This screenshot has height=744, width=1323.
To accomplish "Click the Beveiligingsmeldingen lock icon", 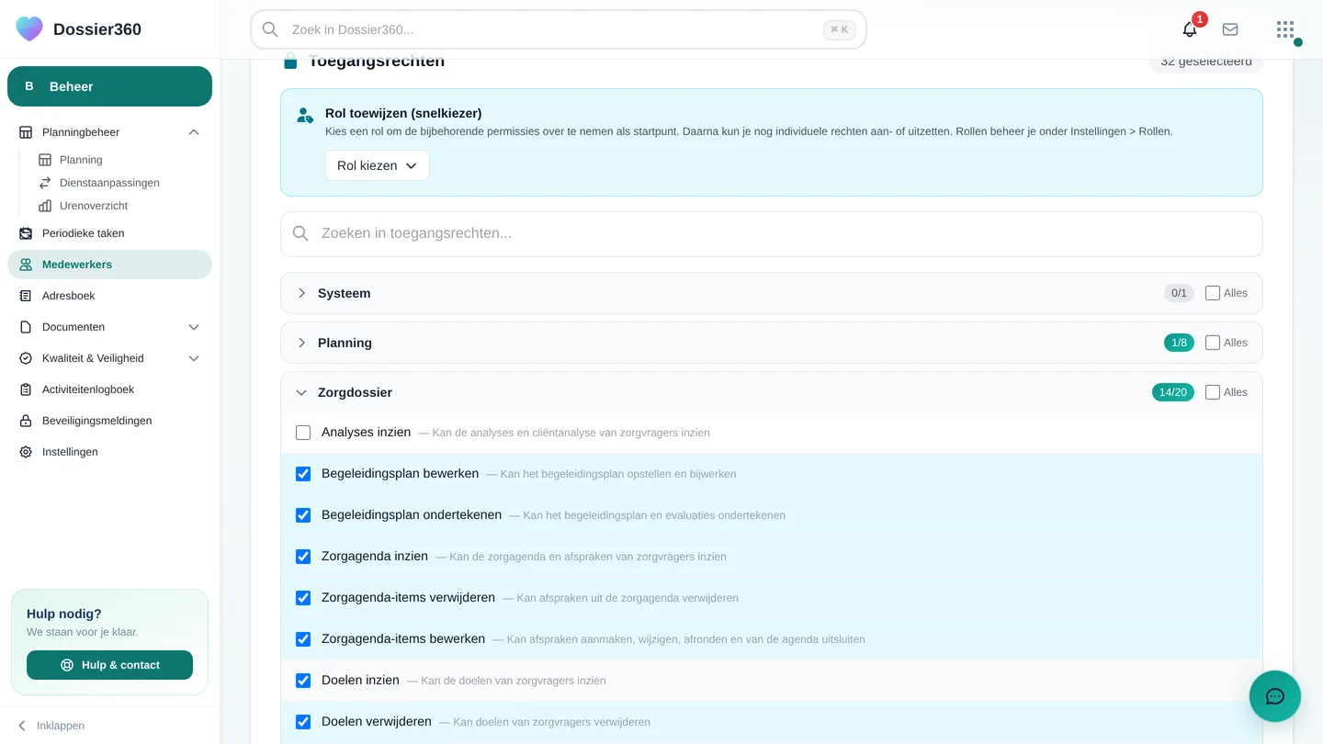I will coord(26,421).
